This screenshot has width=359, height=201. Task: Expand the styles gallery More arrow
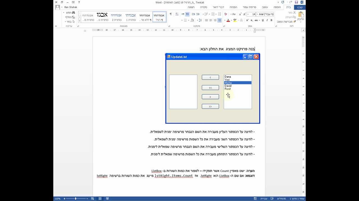pyautogui.click(x=79, y=21)
